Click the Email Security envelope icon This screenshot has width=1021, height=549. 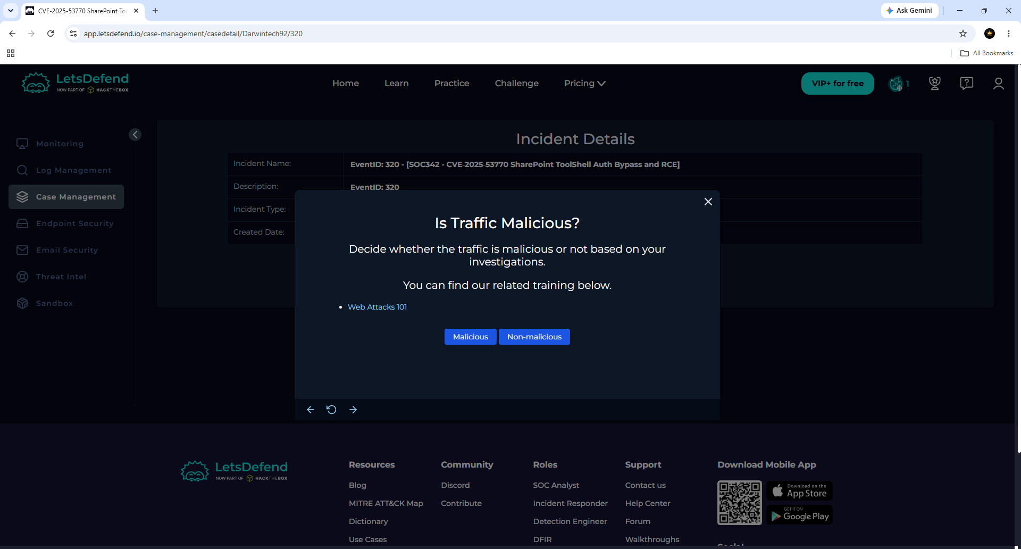(x=22, y=250)
